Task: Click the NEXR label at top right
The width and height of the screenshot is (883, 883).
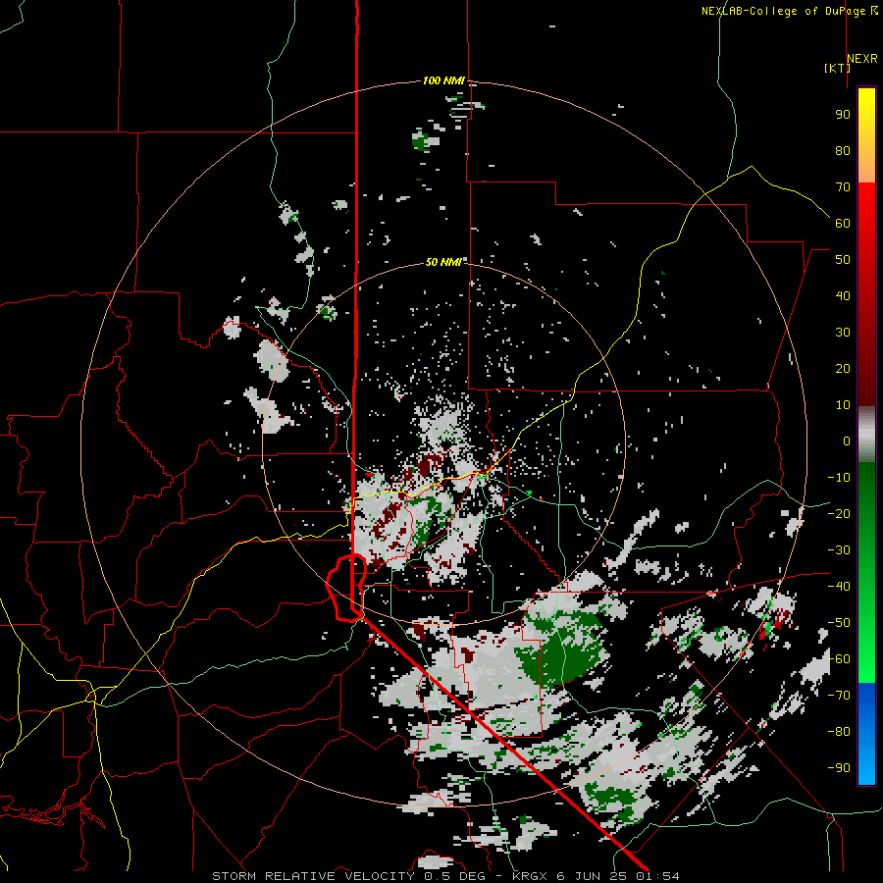Action: click(862, 59)
